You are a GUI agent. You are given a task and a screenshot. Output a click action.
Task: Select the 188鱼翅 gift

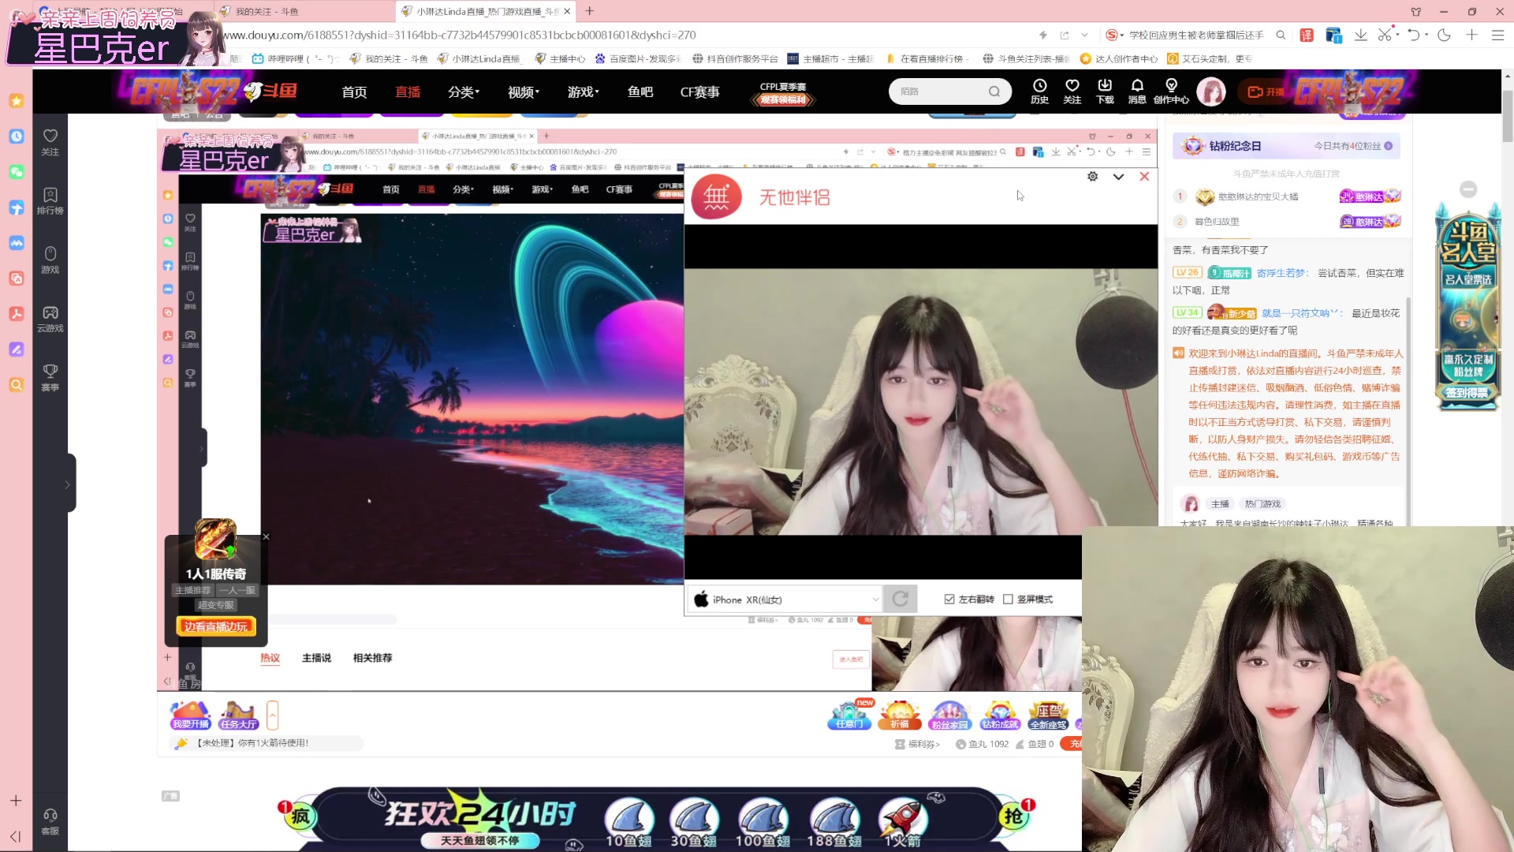834,822
